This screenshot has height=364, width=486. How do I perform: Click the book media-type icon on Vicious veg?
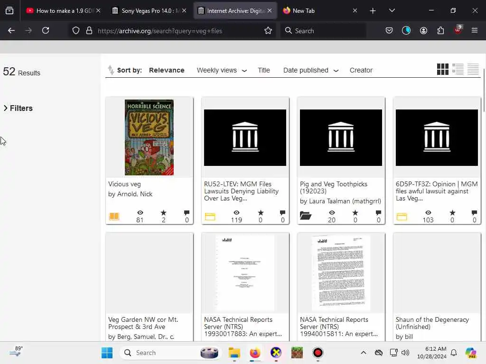(x=114, y=216)
